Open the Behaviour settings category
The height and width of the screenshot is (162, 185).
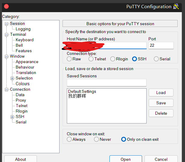click(x=25, y=67)
